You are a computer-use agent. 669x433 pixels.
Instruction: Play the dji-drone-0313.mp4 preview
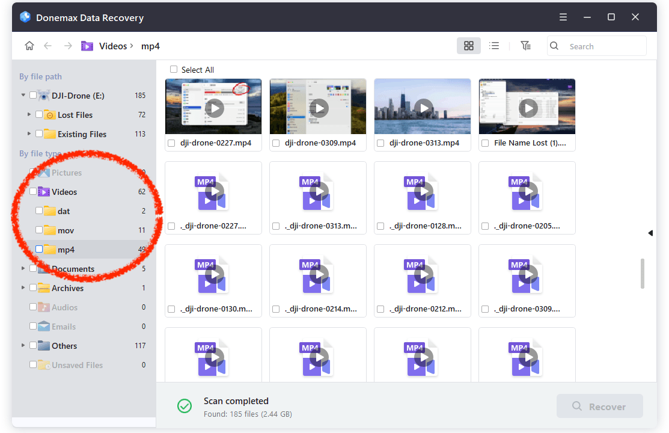point(424,108)
